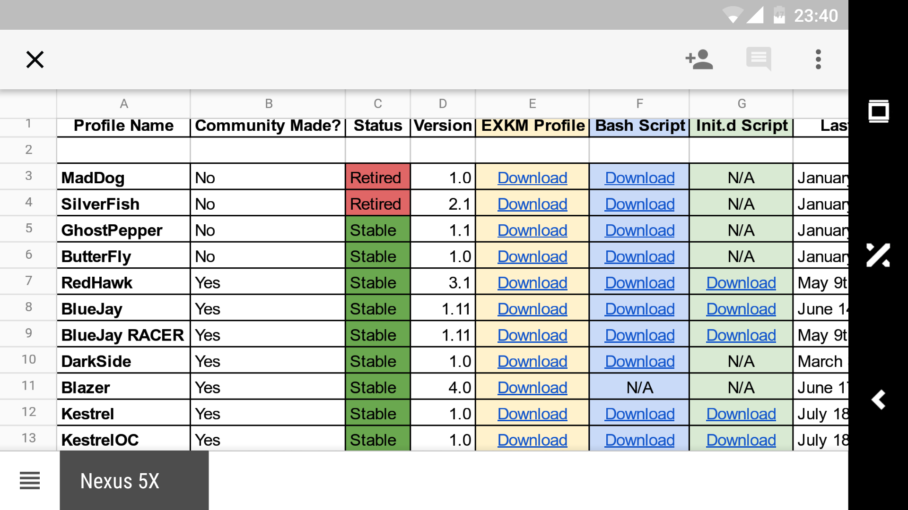Viewport: 908px width, 510px height.
Task: Select the green Stable cell for GhostPepper
Action: pos(377,230)
